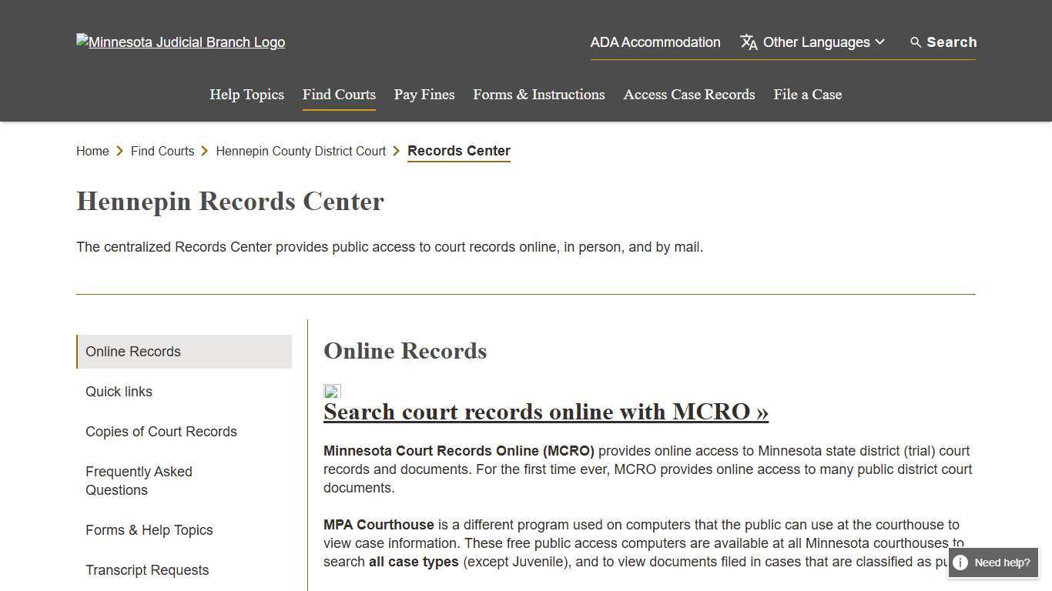Open the ADA Accommodation page
This screenshot has height=591, width=1052.
[655, 42]
